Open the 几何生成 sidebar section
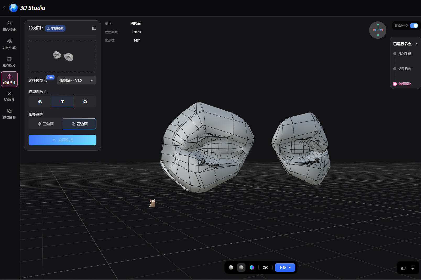 9,44
